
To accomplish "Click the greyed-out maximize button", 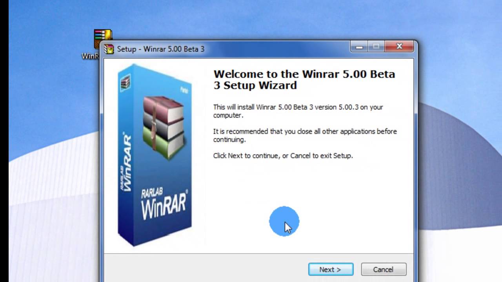I will point(376,47).
